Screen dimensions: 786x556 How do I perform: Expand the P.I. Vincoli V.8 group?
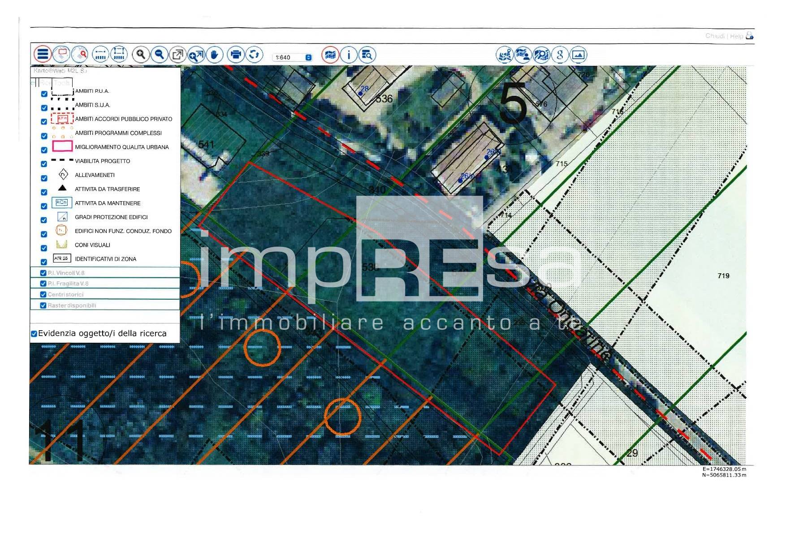click(66, 273)
